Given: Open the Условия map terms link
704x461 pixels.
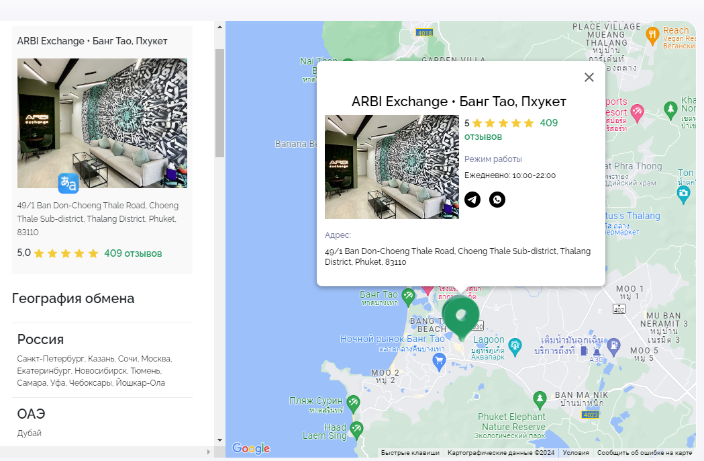Looking at the screenshot, I should tap(576, 452).
